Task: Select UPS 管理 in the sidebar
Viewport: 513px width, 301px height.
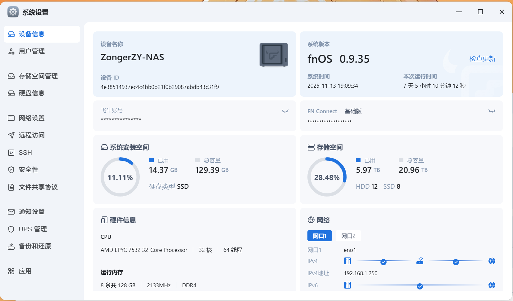Action: [x=11, y=229]
